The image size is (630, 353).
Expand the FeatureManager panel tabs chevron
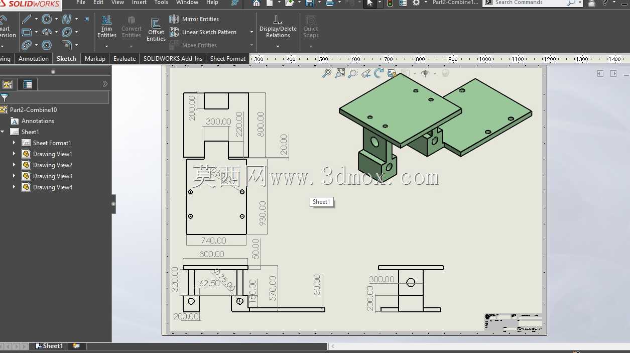click(x=105, y=84)
